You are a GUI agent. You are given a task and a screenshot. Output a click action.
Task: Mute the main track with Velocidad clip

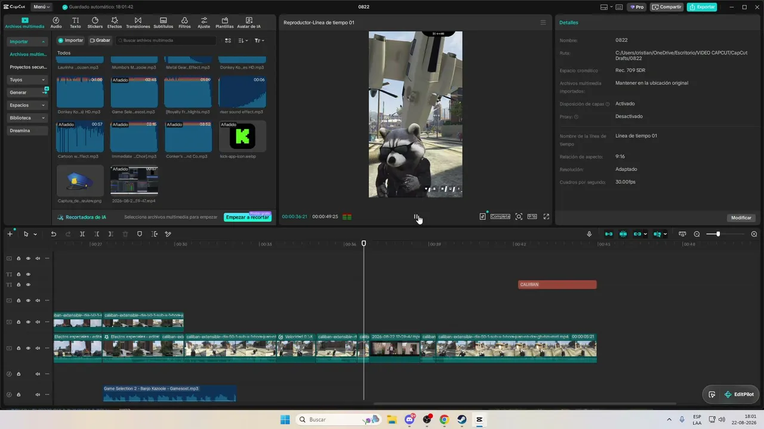point(38,348)
